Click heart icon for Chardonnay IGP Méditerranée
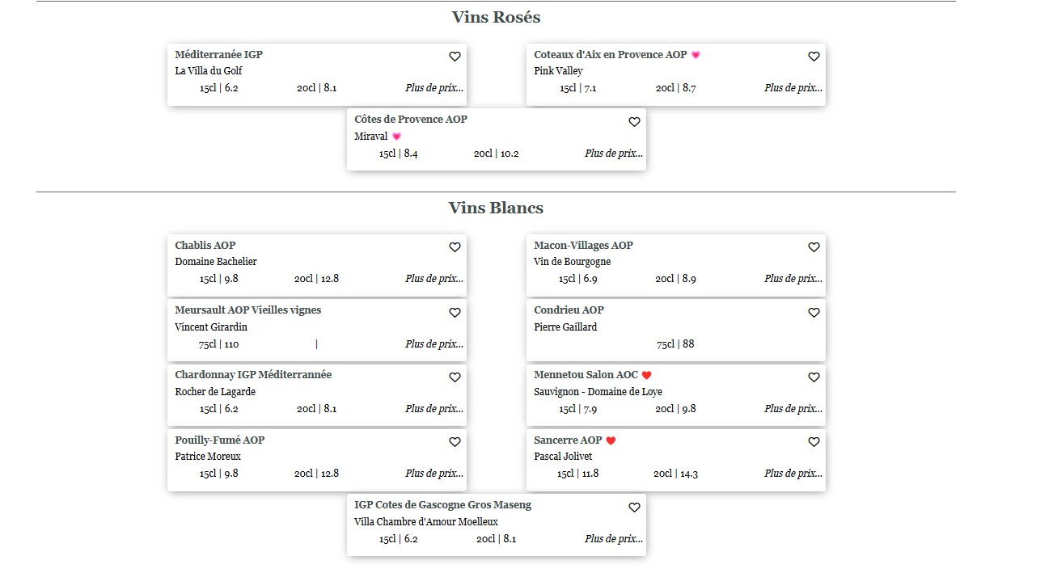The image size is (1053, 573). coord(455,377)
